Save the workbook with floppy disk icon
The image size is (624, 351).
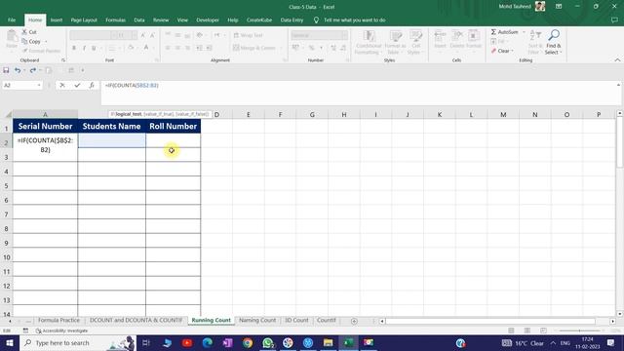(6, 70)
